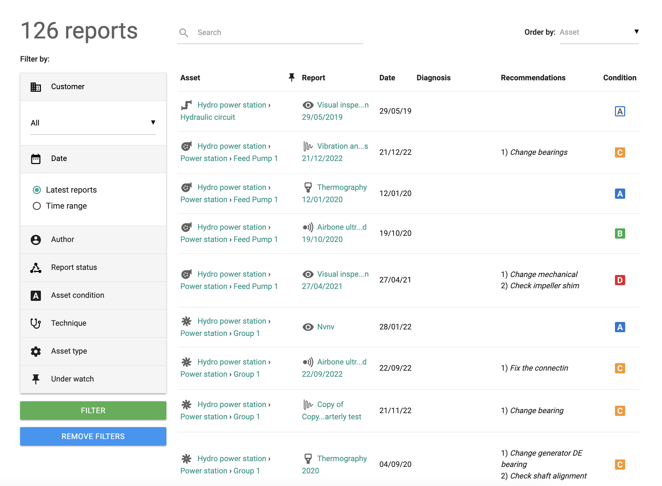The width and height of the screenshot is (662, 486).
Task: Click the Technique filter menu item
Action: (93, 323)
